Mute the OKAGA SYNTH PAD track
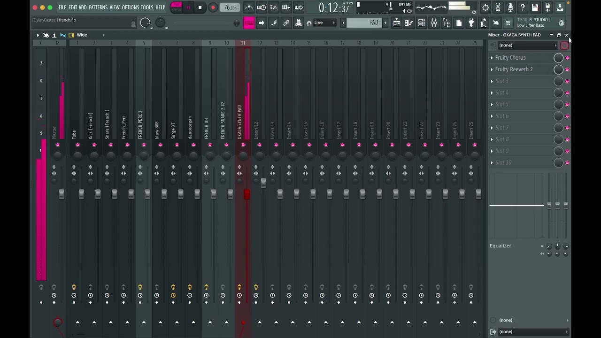The image size is (601, 338). tap(243, 145)
